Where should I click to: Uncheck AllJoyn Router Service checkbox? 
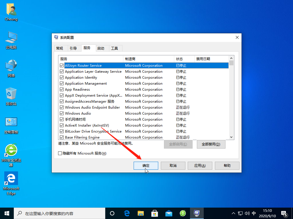click(62, 66)
